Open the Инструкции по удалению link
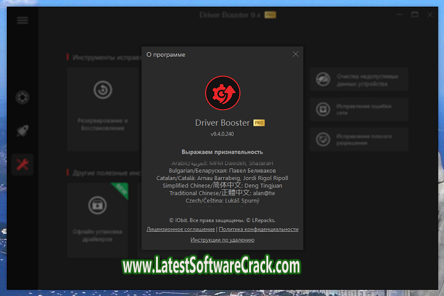The width and height of the screenshot is (444, 296). [222, 240]
